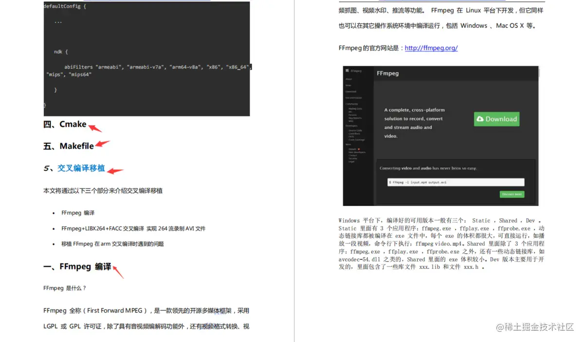This screenshot has height=342, width=584.
Task: Click 'Documentation' in FFmpeg image sidebar
Action: point(354,98)
